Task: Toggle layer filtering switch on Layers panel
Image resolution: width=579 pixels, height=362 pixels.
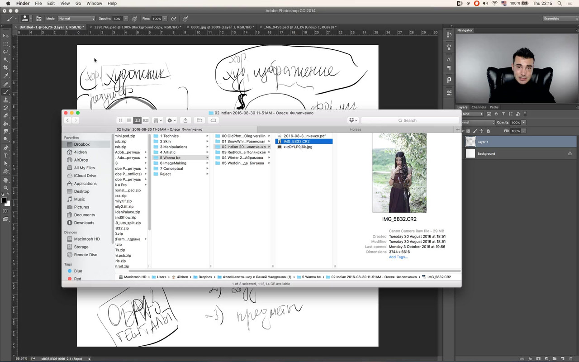Action: 525,114
